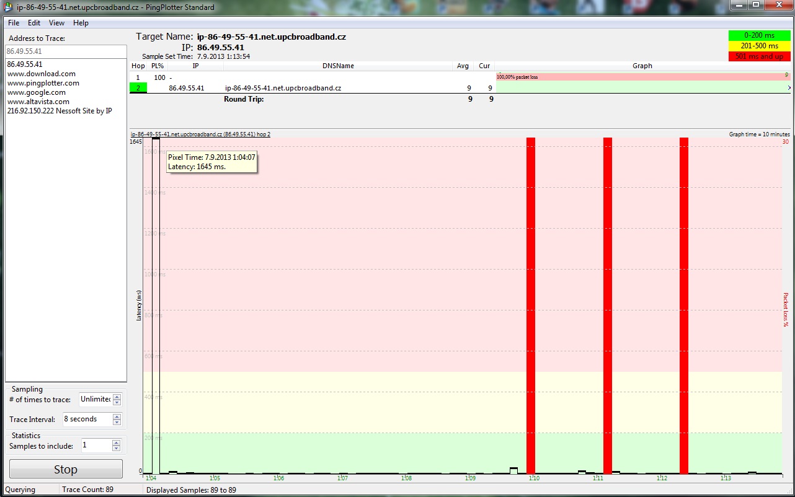Select the green hop 2 cell
This screenshot has height=497, width=795.
[138, 88]
